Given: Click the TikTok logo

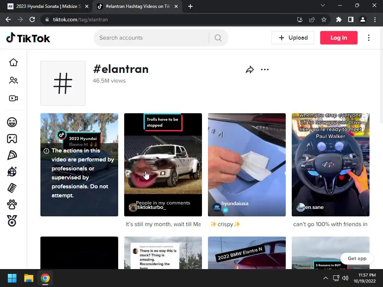Looking at the screenshot, I should pos(28,38).
